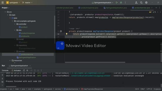Open the sptingweb project dropdown
Viewport: 162px width, 91px height.
coord(13,3)
